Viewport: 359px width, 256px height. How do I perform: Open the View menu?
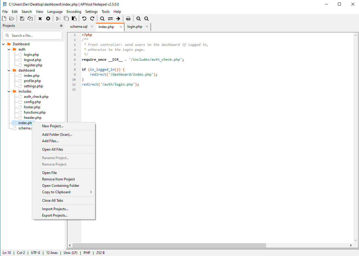(x=39, y=12)
